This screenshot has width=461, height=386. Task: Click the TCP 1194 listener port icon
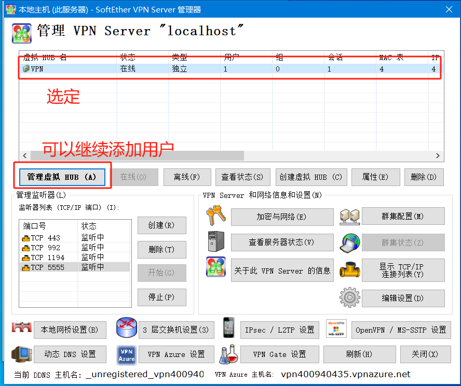(x=26, y=258)
